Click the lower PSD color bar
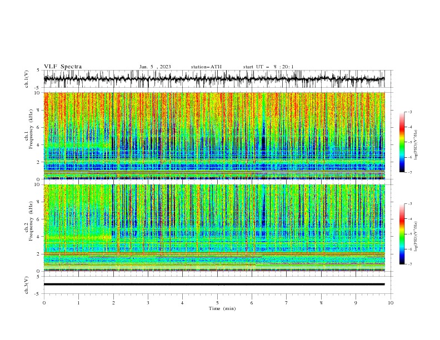The image size is (440, 340). pos(402,234)
